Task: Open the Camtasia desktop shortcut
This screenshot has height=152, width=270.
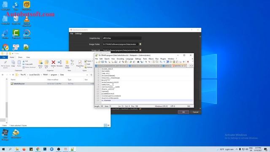Action: coord(16,34)
